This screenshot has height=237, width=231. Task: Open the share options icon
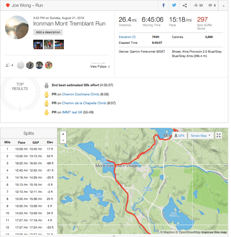click(x=185, y=5)
